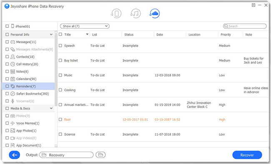Image resolution: width=271 pixels, height=164 pixels.
Task: Click the iPhone001 device icon
Action: [x=13, y=26]
